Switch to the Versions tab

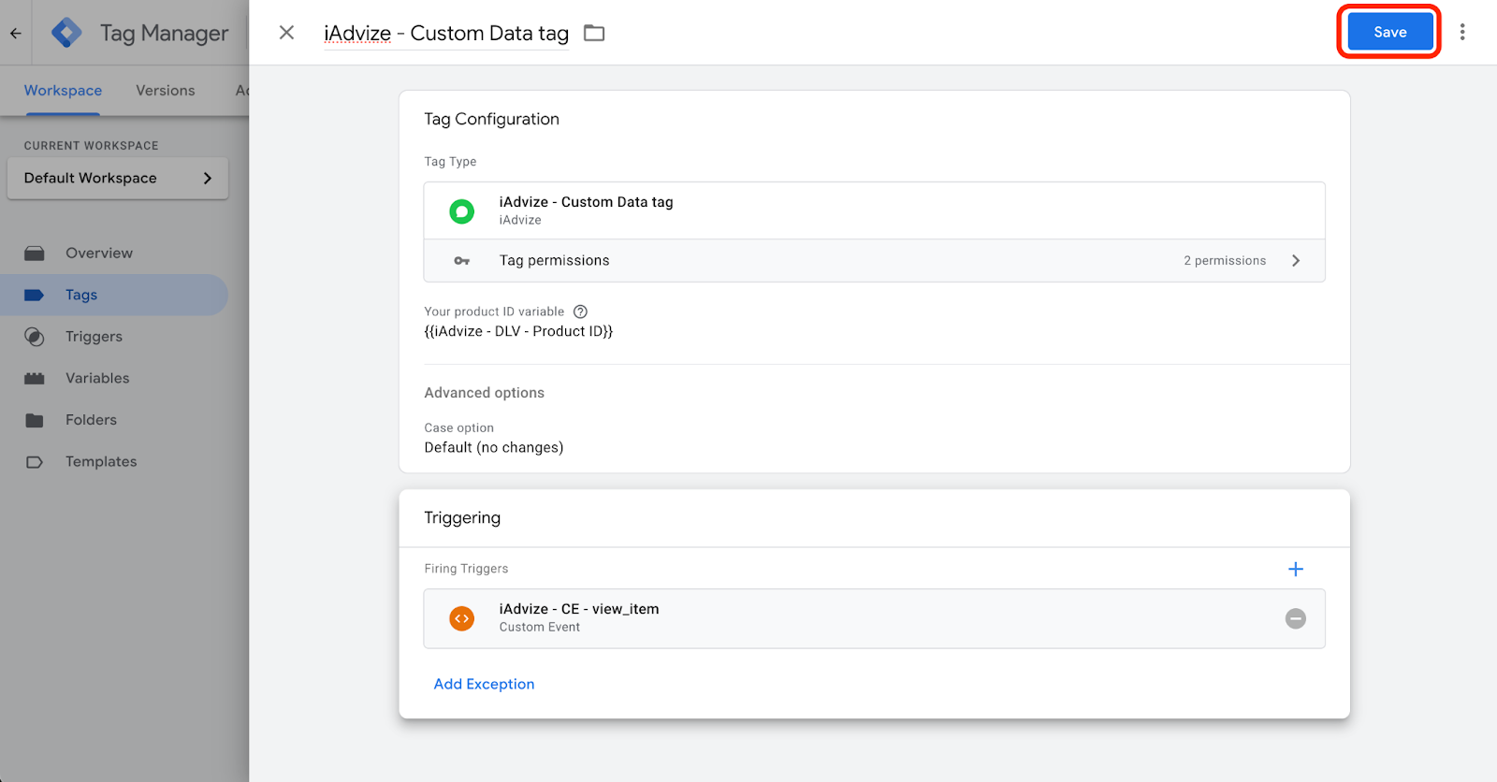[165, 91]
